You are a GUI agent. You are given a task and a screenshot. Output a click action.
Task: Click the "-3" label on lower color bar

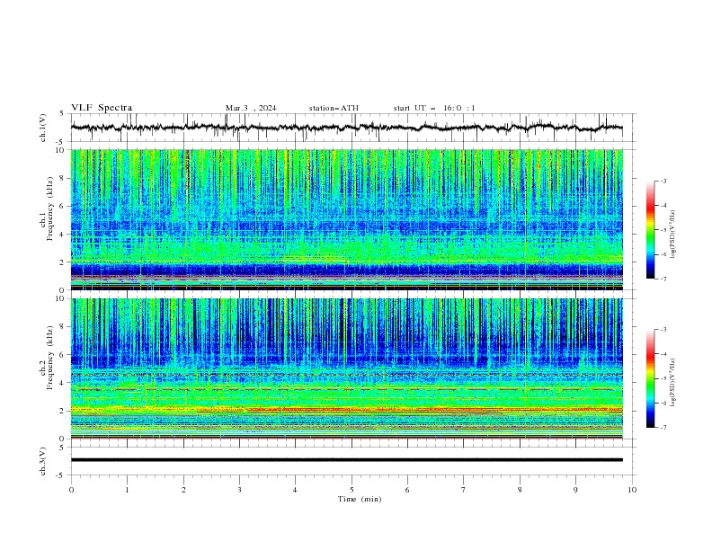click(663, 330)
